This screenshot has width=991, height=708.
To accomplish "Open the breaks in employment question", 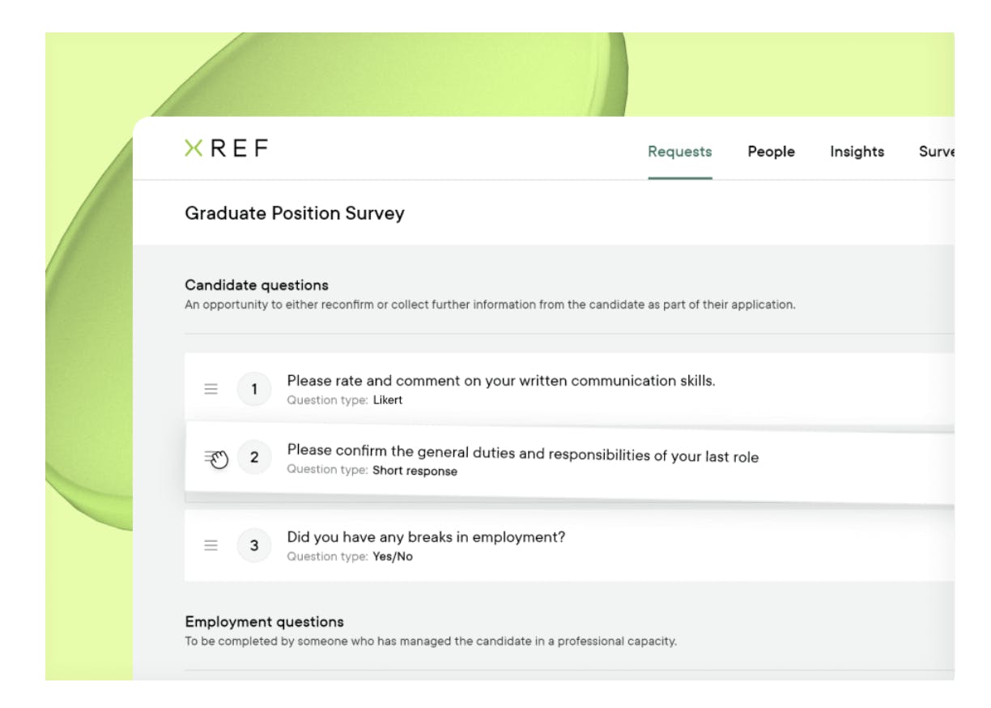I will [x=426, y=537].
